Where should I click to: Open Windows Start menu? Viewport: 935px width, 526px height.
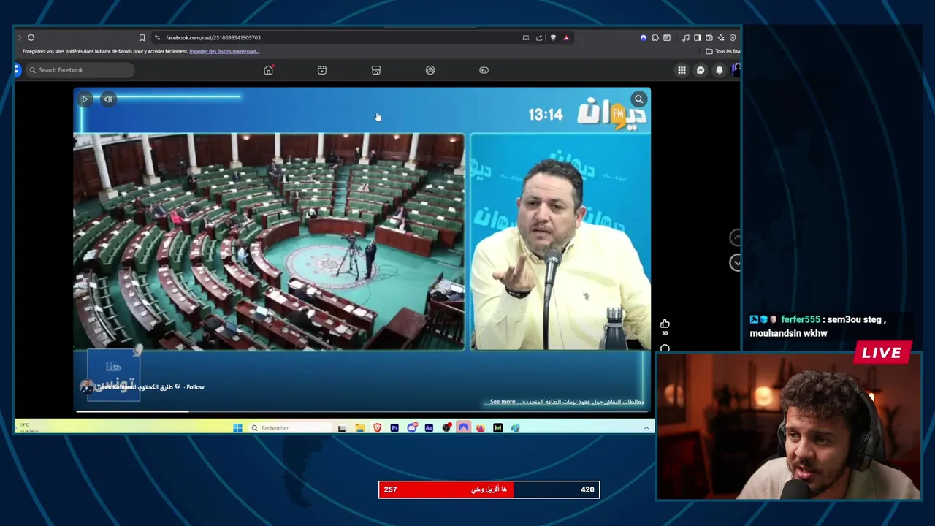tap(237, 428)
